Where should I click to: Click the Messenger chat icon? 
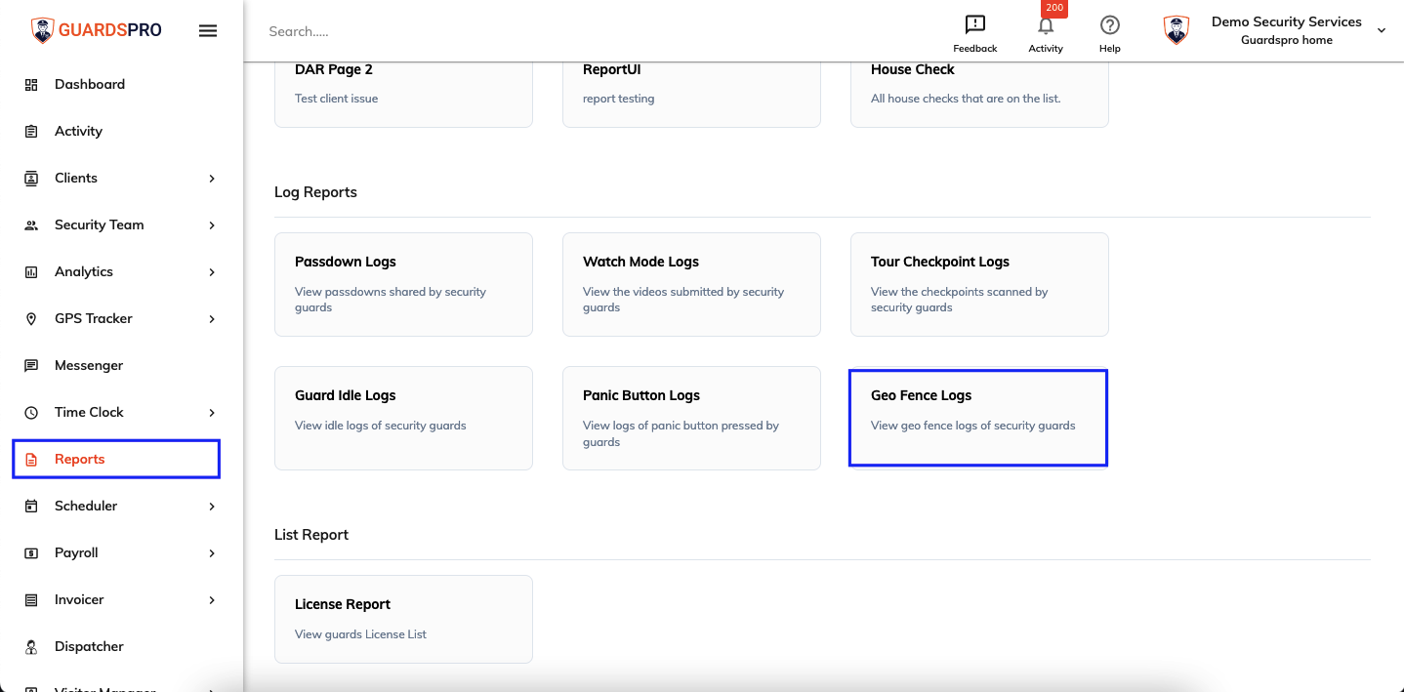click(31, 366)
